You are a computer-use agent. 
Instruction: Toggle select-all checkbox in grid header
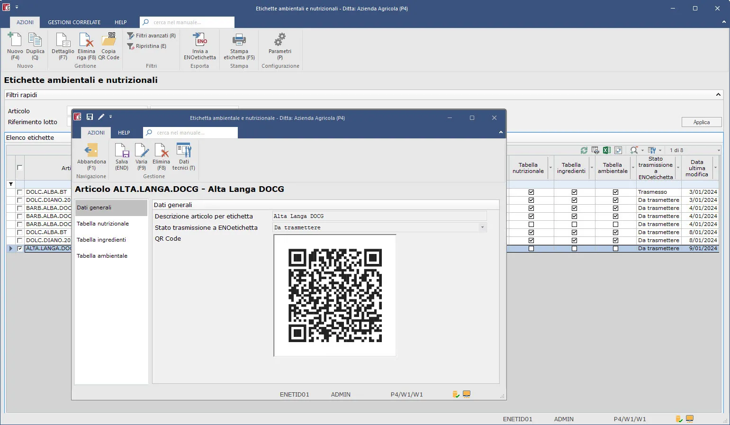tap(19, 168)
